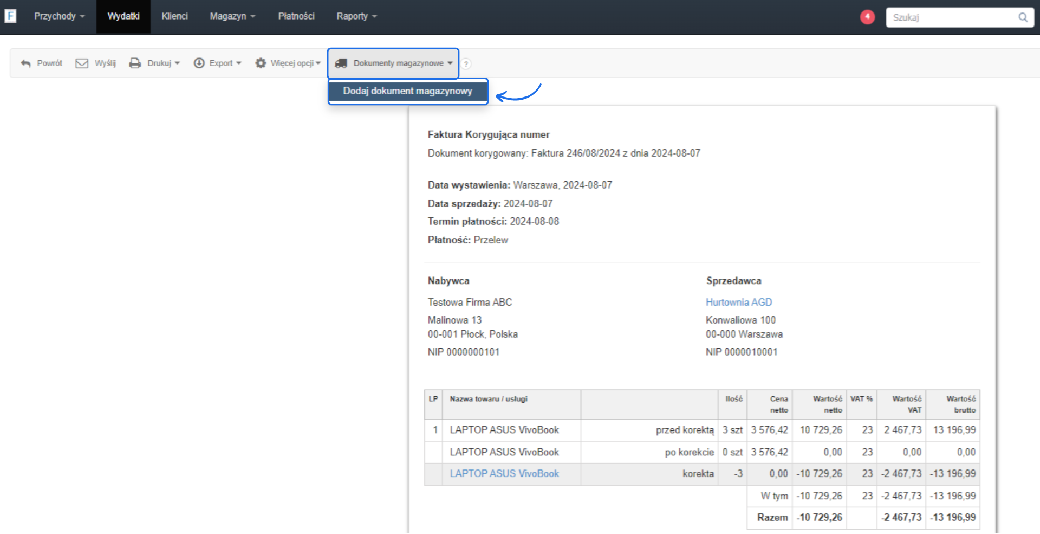
Task: Open the Hurtownia AGD seller link
Action: click(739, 302)
